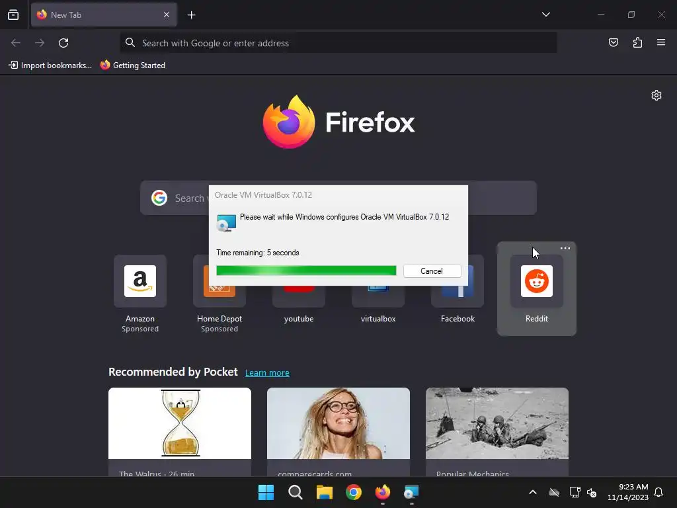
Task: Click the Recommended by Pocket heading
Action: point(173,372)
